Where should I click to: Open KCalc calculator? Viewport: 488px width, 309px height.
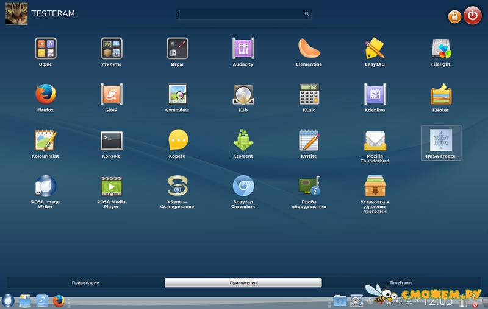[x=309, y=97]
